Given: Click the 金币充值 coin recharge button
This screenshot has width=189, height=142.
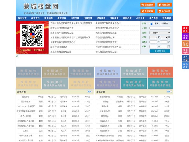Looking at the screenshot, I should pos(165,11).
